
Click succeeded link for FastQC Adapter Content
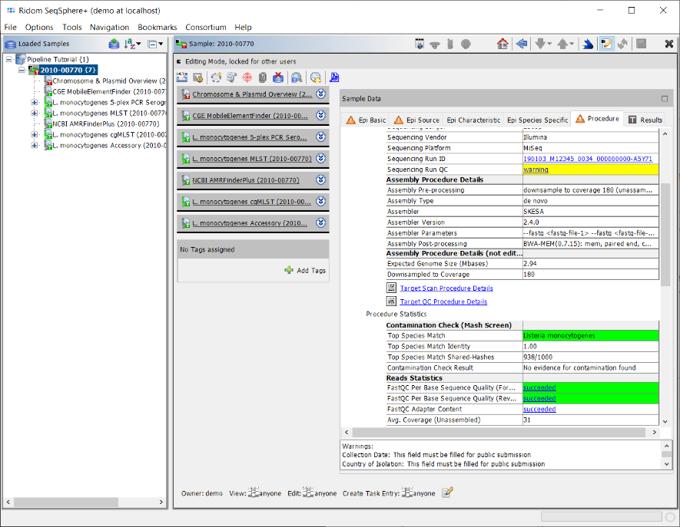pos(539,409)
